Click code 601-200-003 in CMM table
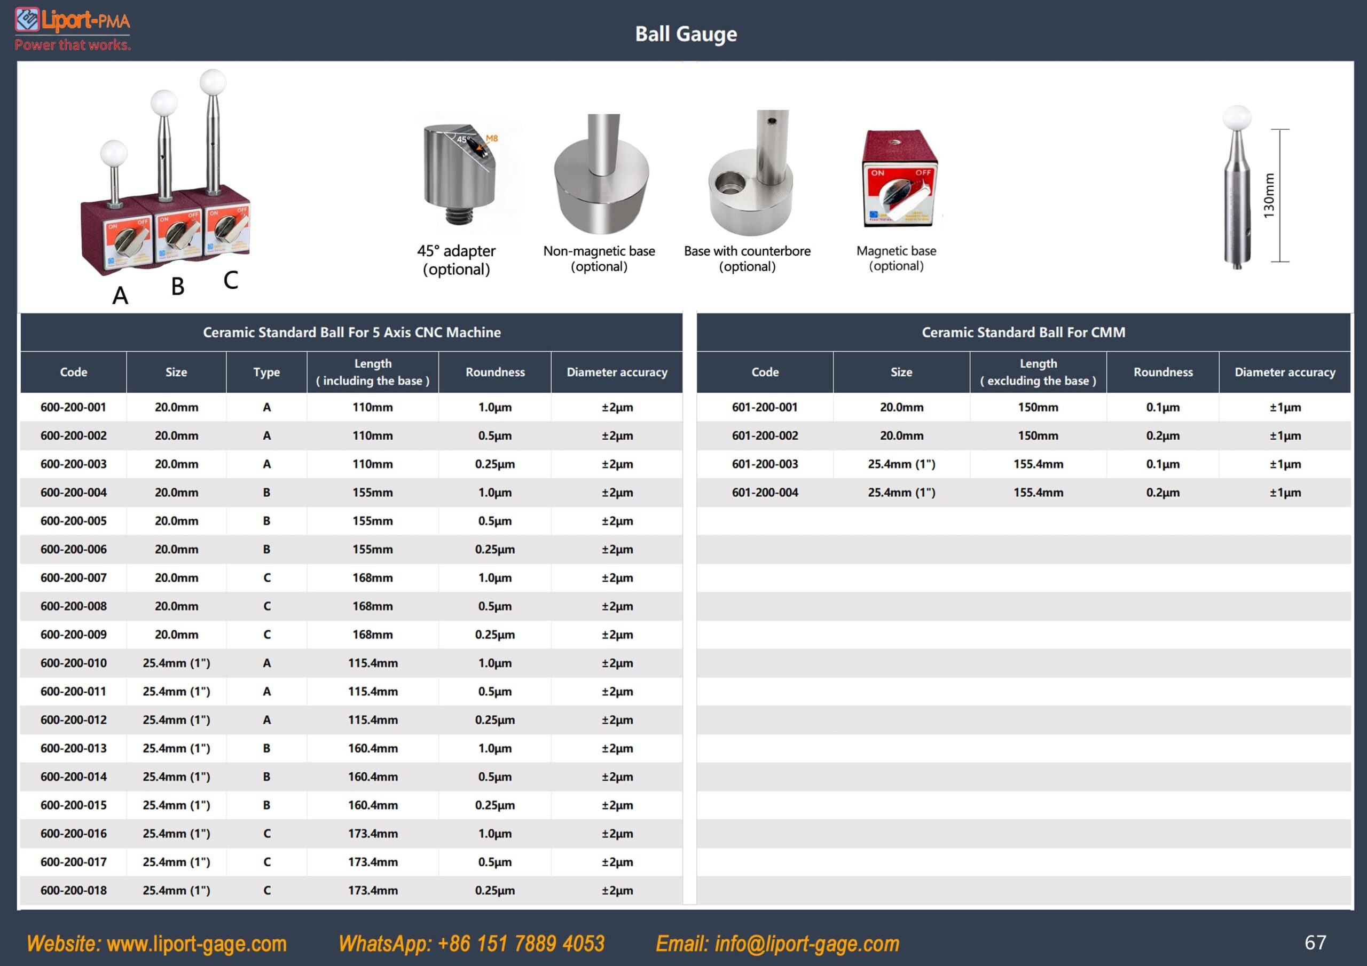 point(765,464)
